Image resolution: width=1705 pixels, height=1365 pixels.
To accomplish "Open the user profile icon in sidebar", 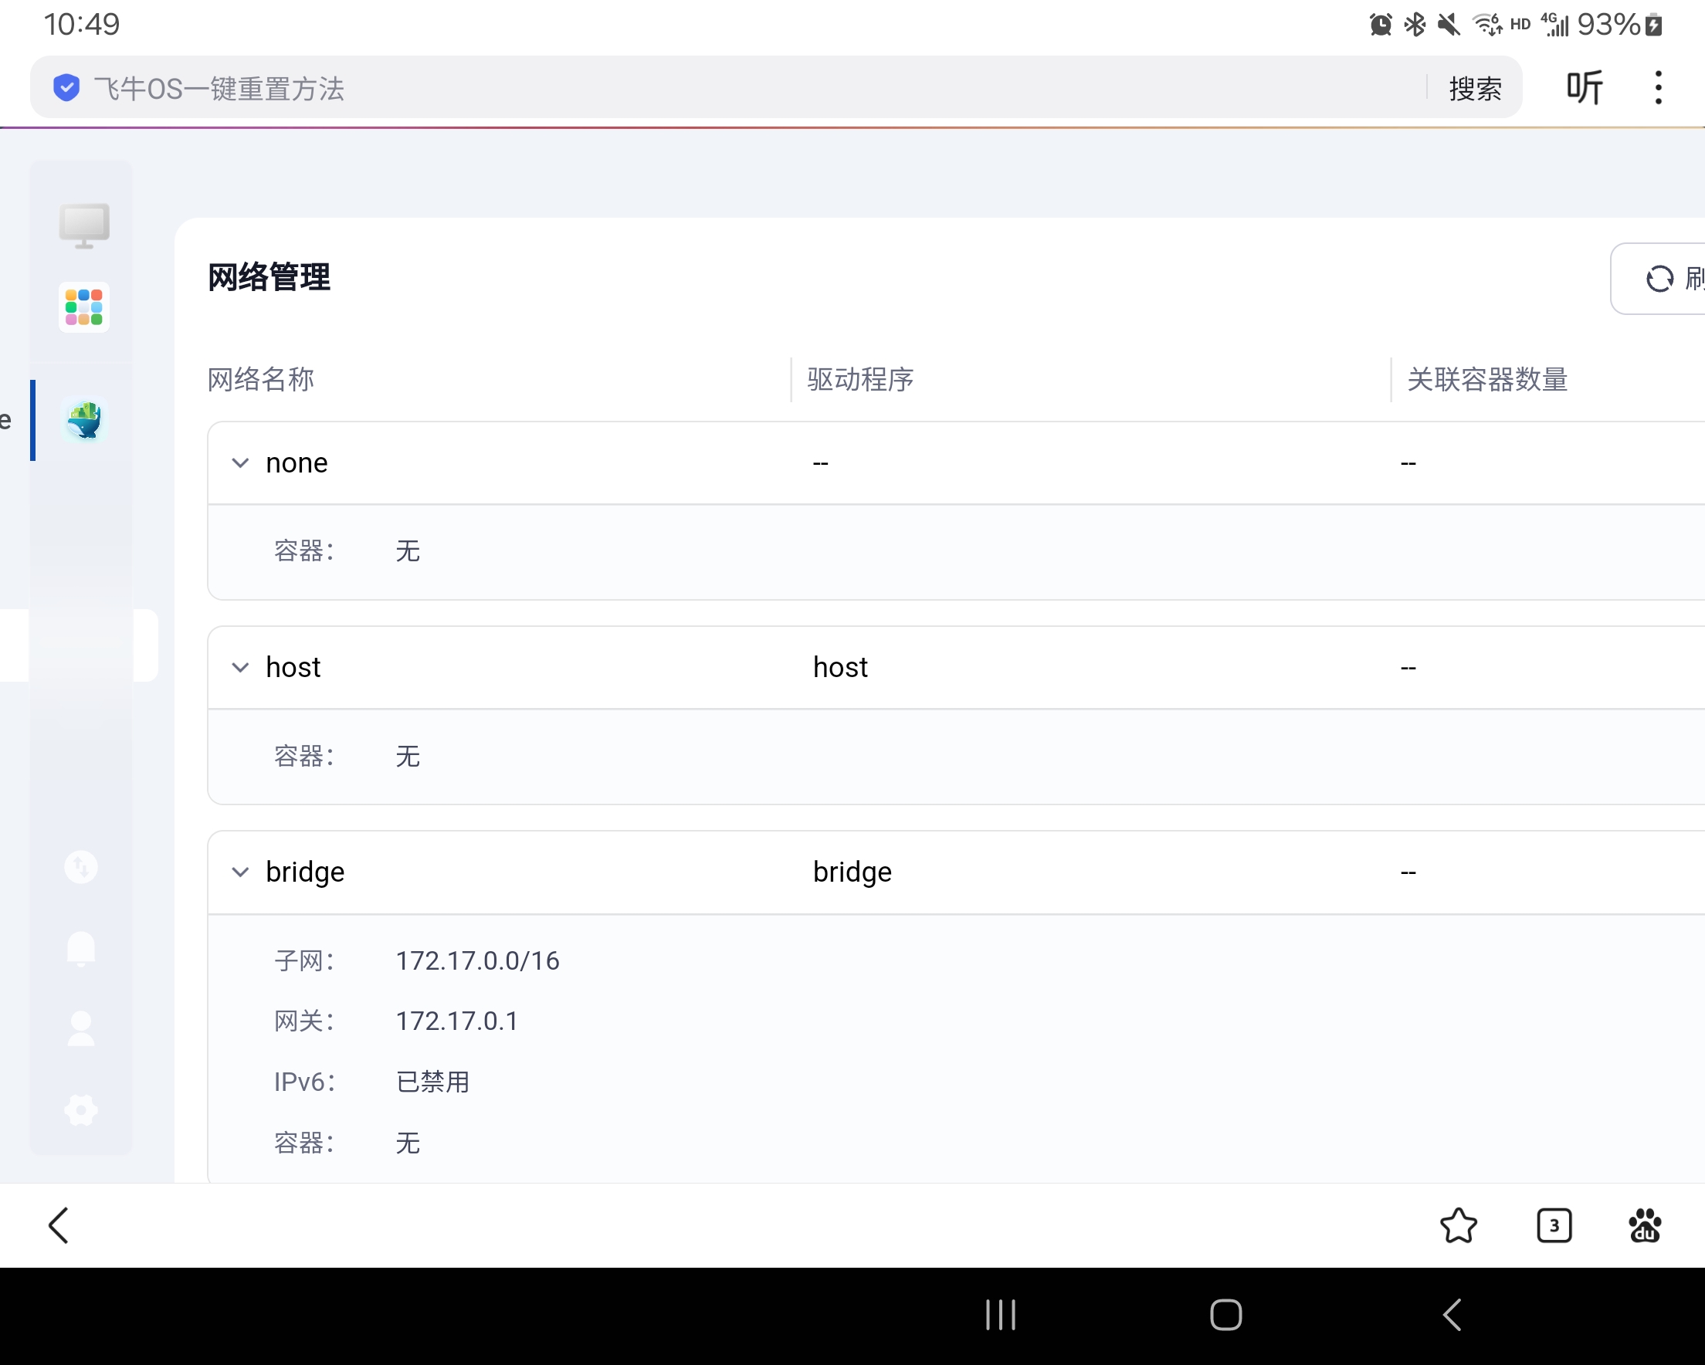I will pos(80,1029).
